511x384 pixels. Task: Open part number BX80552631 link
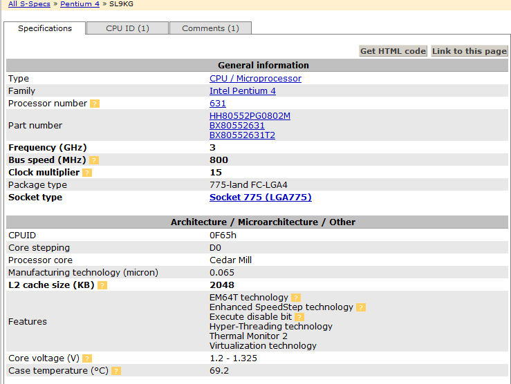(x=237, y=125)
